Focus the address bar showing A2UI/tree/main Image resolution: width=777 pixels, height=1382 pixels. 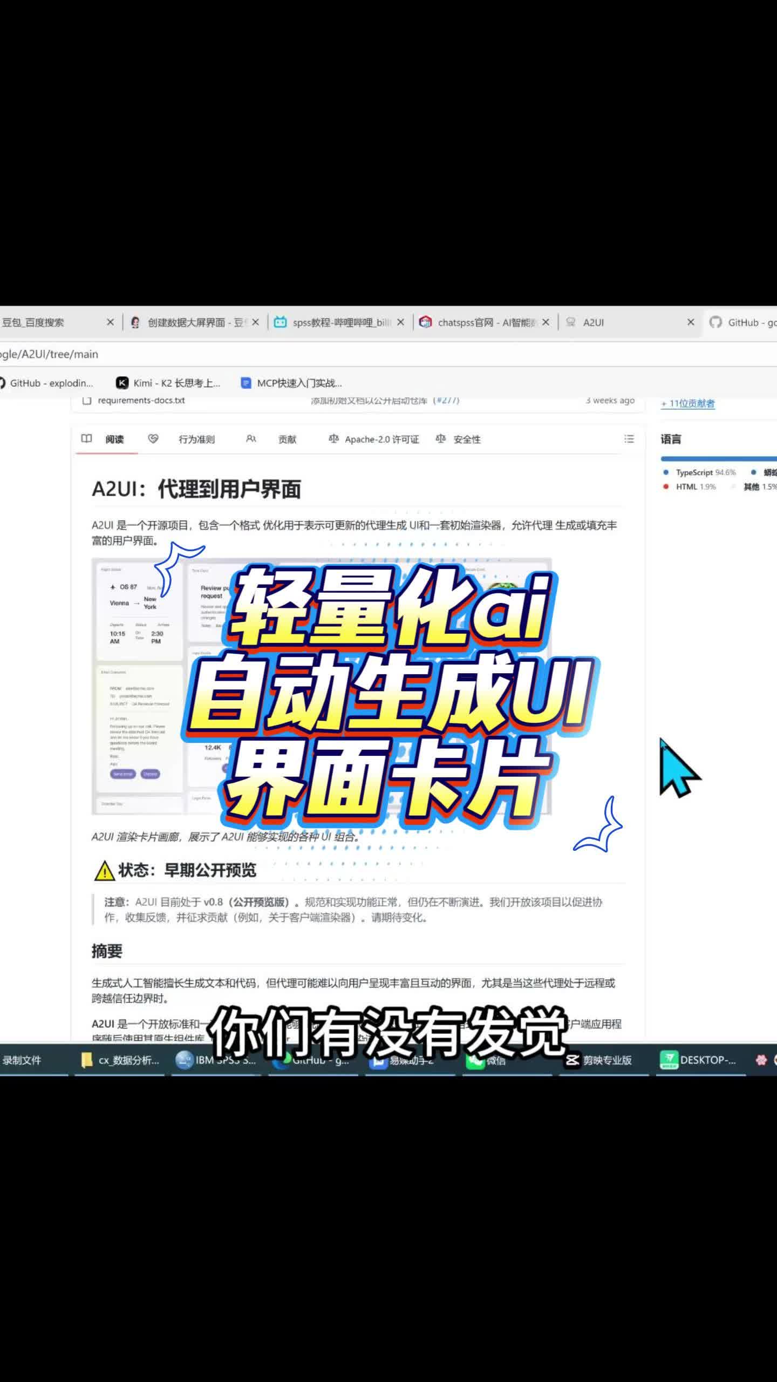[x=388, y=354]
